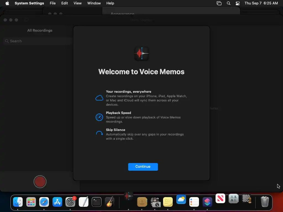Click the Appearance title in the background Settings window
The width and height of the screenshot is (283, 212).
(x=122, y=14)
